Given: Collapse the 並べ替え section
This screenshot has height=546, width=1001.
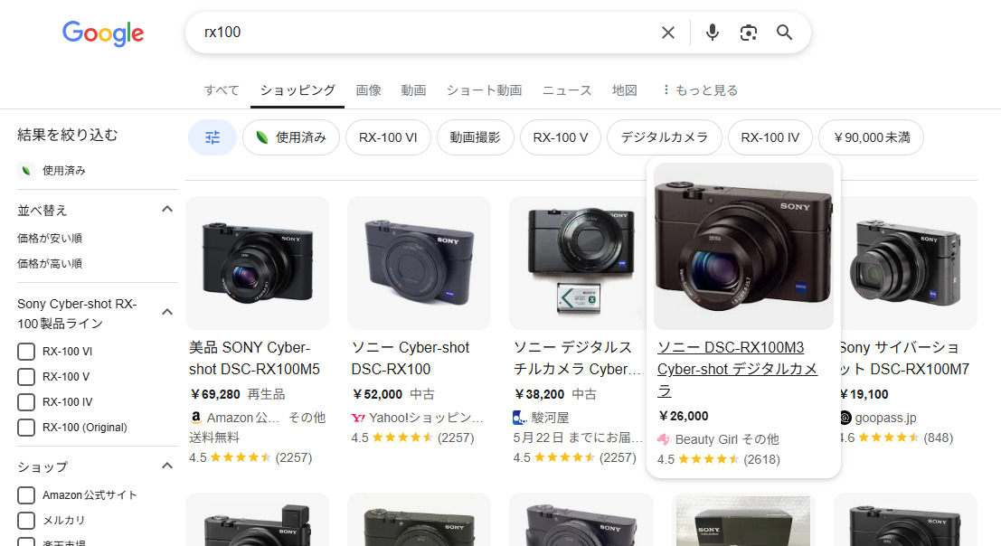Looking at the screenshot, I should [167, 209].
